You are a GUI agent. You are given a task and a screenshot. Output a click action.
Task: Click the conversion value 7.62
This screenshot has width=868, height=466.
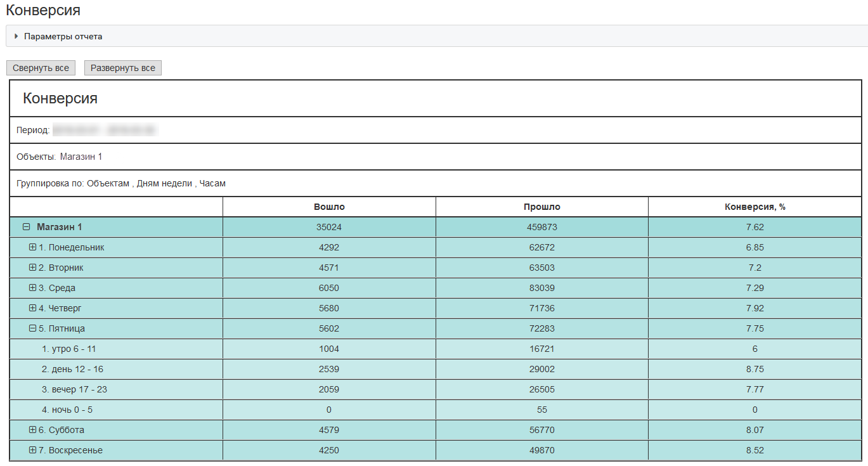tap(755, 227)
